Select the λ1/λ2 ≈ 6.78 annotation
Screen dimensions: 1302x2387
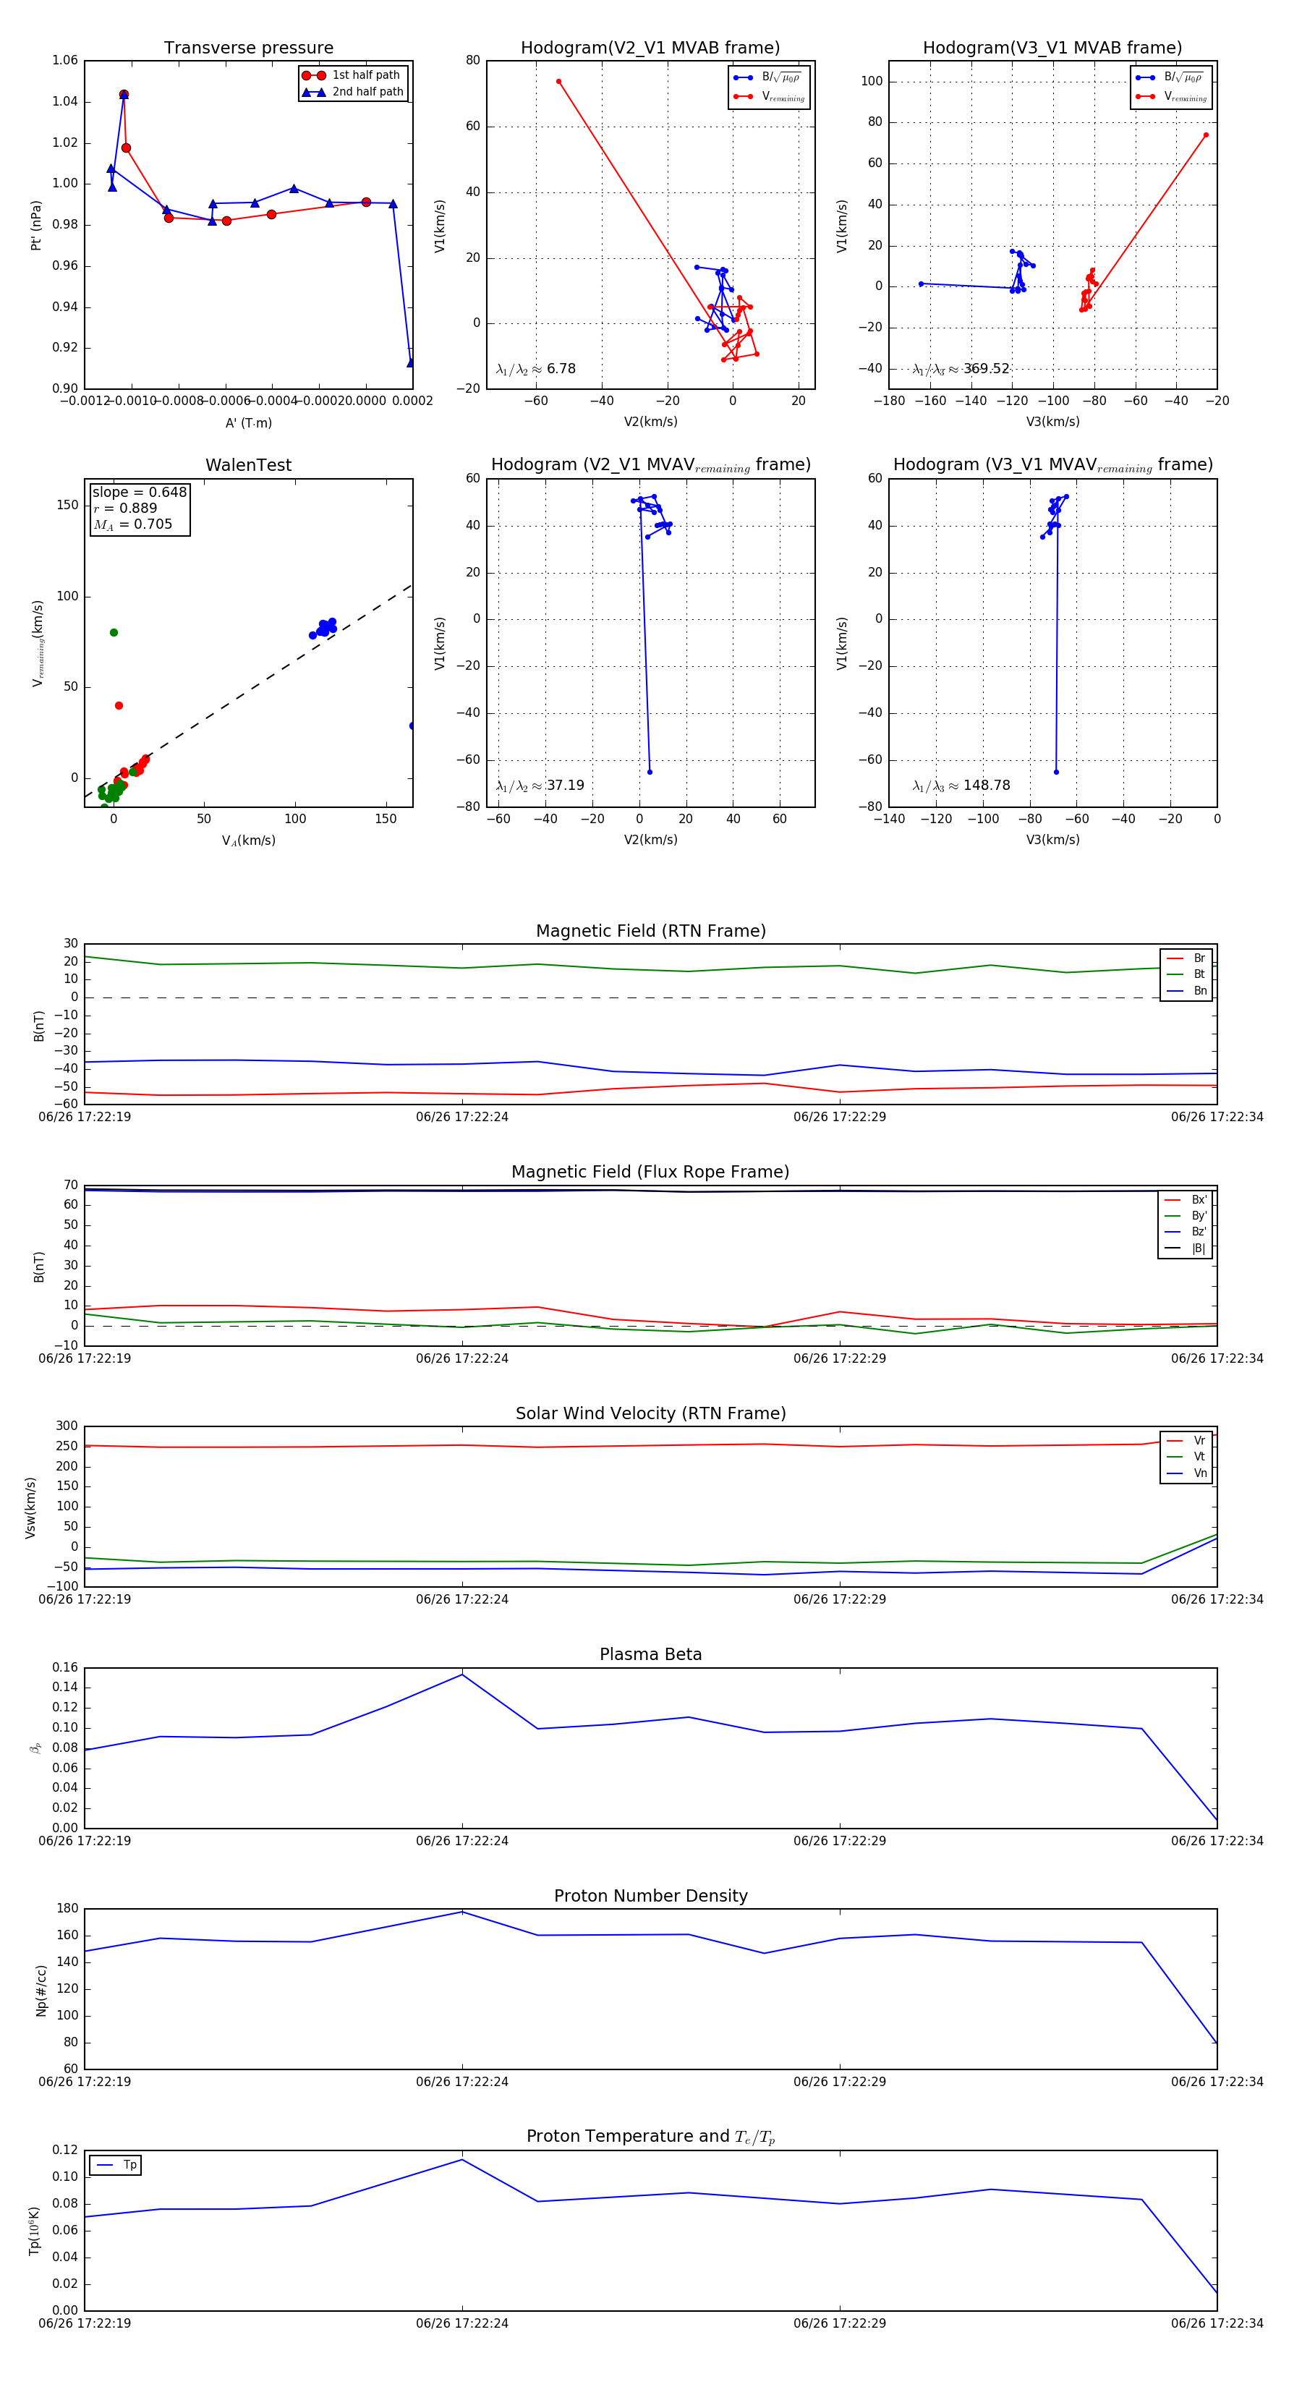coord(535,369)
